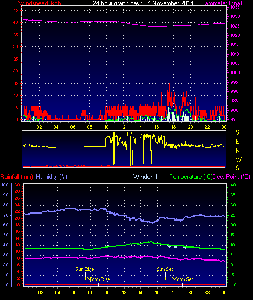Click the 'Rainfall (mm)' legend label
Image resolution: width=253 pixels, height=300 pixels.
click(16, 177)
